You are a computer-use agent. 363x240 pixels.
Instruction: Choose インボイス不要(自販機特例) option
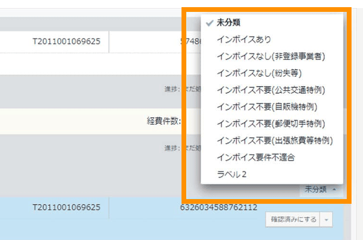click(267, 107)
